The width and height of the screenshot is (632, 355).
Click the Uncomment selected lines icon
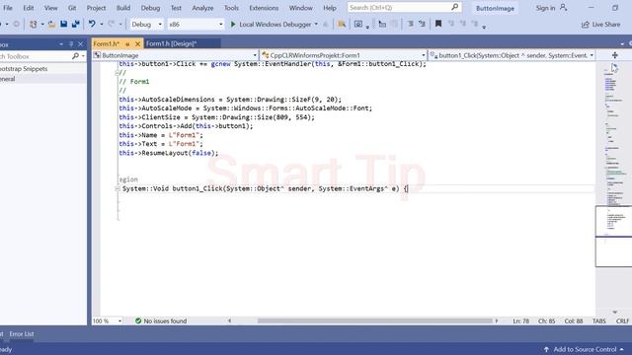[422, 24]
